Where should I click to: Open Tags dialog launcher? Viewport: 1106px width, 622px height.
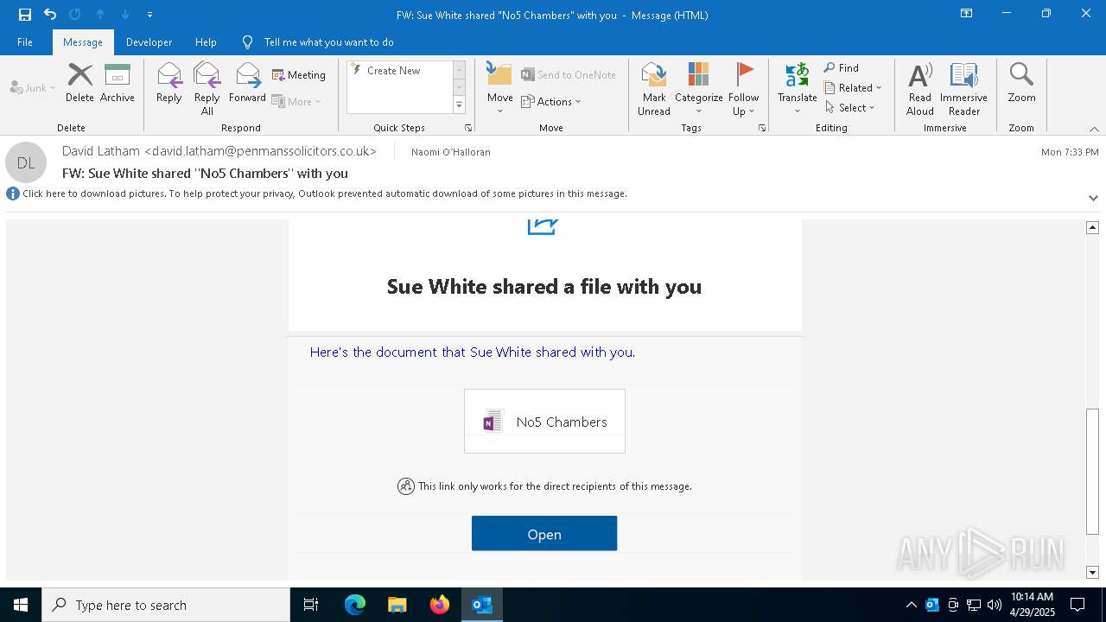point(762,128)
